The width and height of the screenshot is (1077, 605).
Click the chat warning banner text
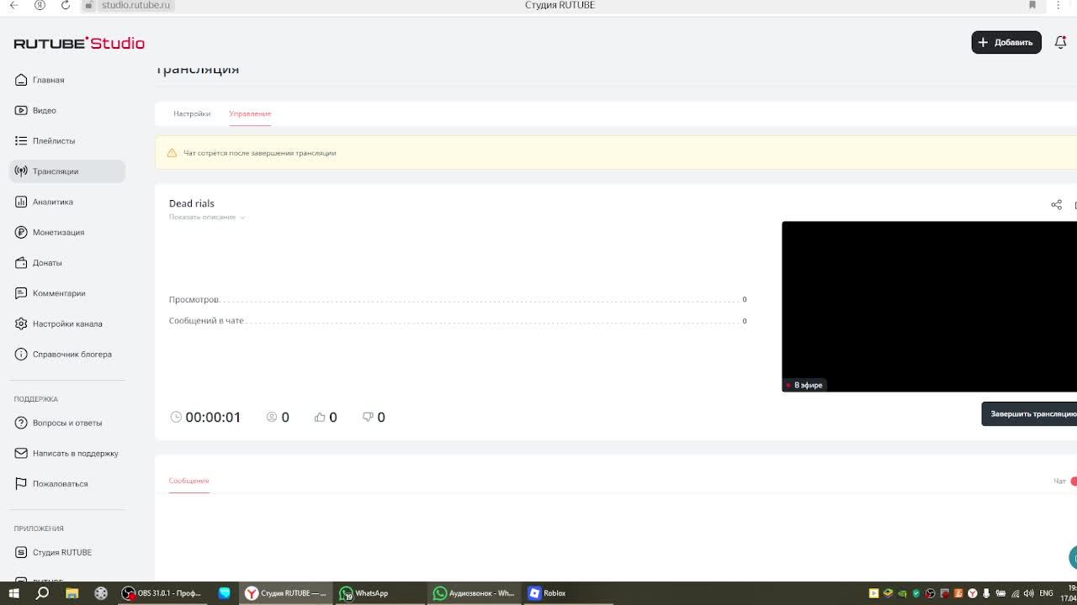click(x=260, y=153)
